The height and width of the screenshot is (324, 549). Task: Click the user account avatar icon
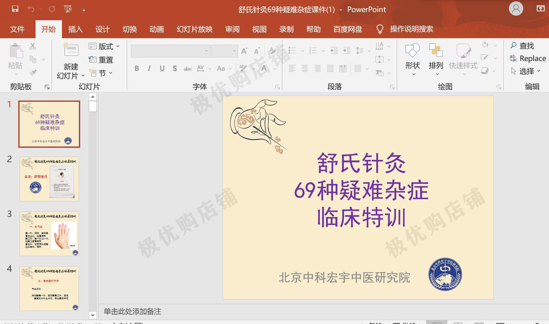[x=516, y=9]
